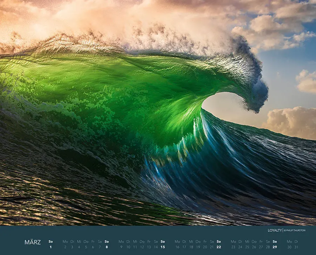Select the green wave photograph

(158, 113)
